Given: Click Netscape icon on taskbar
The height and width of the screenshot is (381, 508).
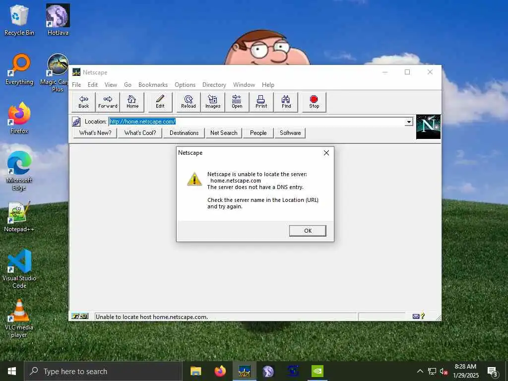Looking at the screenshot, I should 244,371.
